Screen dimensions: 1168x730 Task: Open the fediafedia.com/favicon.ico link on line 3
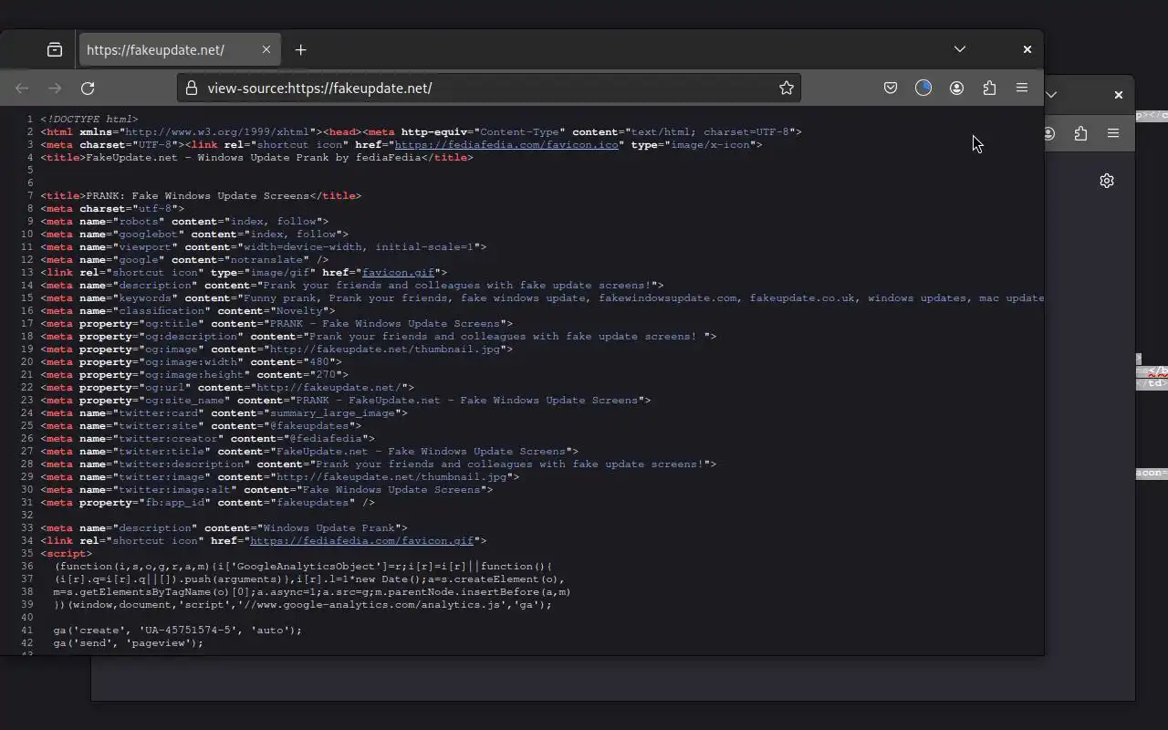pos(506,144)
